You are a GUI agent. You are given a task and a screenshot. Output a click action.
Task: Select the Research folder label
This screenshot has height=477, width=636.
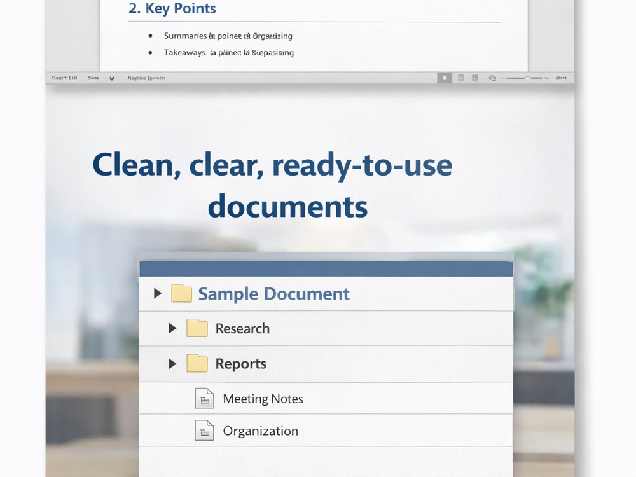(x=242, y=329)
